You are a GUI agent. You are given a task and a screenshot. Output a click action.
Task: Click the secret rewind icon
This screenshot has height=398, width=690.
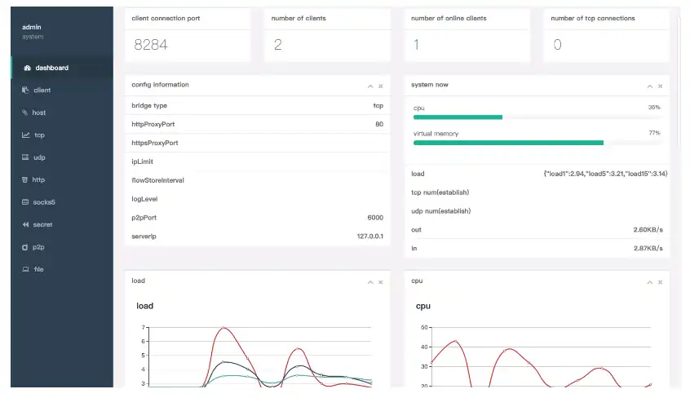click(x=25, y=224)
